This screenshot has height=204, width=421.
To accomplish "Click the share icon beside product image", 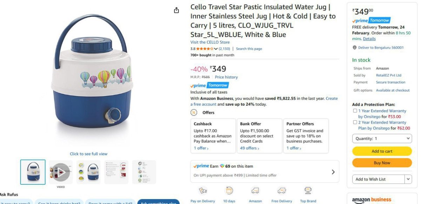I will click(176, 10).
